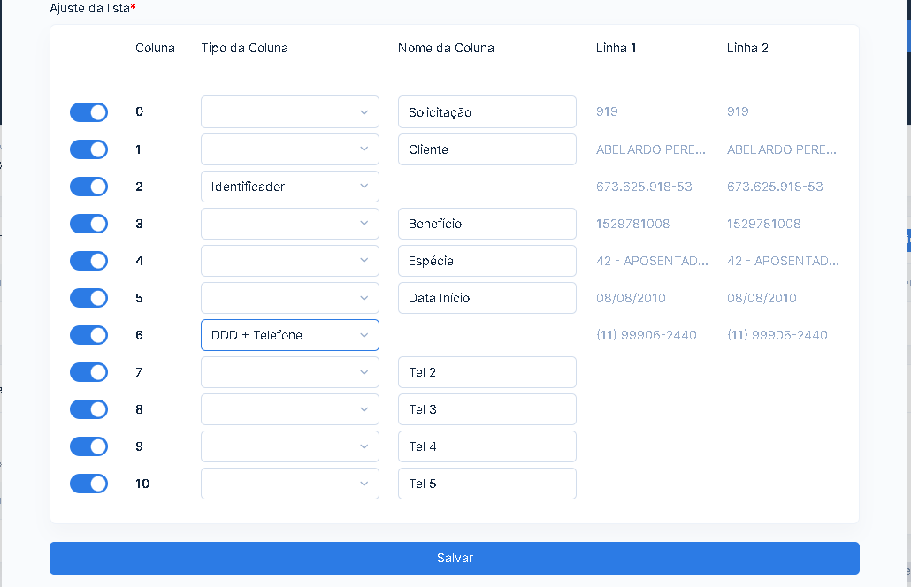Disable the column 2 toggle
Viewport: 911px width, 587px height.
(x=89, y=187)
